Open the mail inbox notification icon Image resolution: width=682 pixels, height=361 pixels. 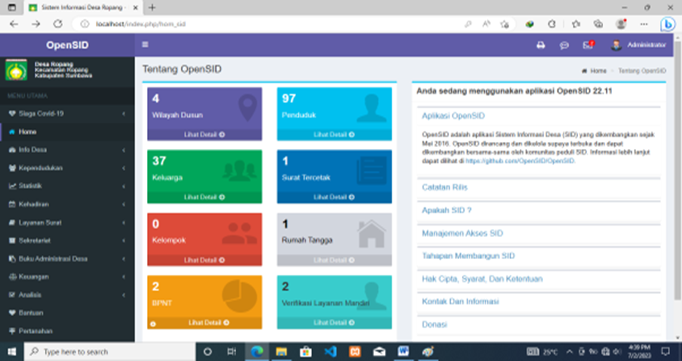tap(588, 45)
